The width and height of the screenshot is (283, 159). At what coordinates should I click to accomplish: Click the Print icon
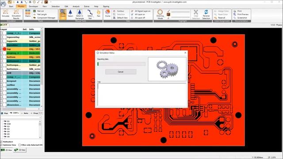click(237, 11)
